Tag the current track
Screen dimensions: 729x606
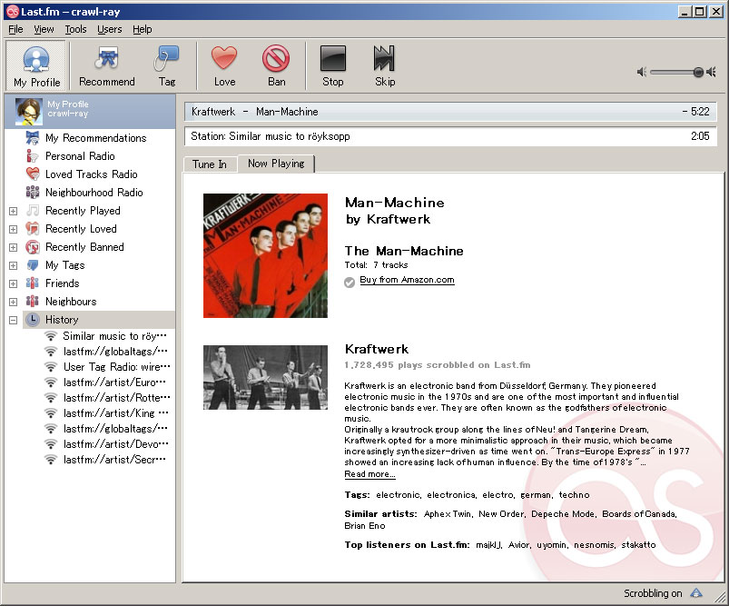167,65
